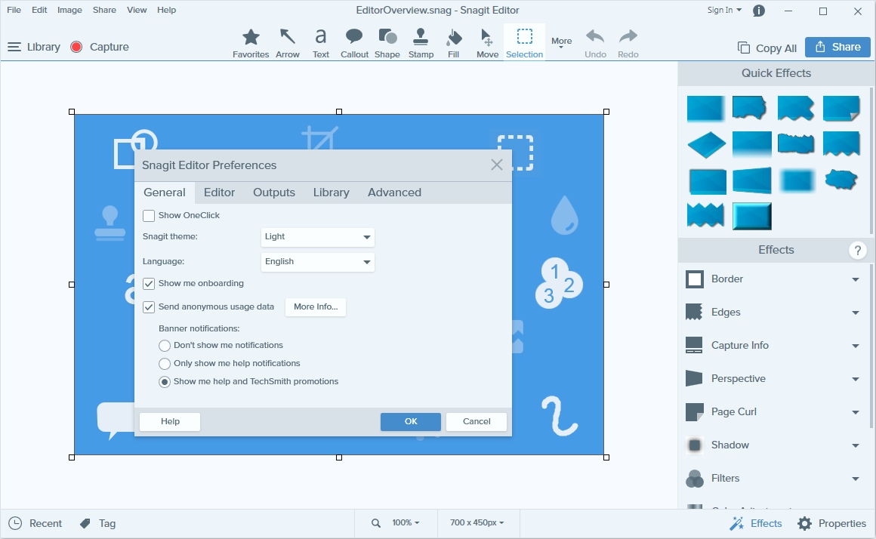Open the Language dropdown

pos(317,262)
